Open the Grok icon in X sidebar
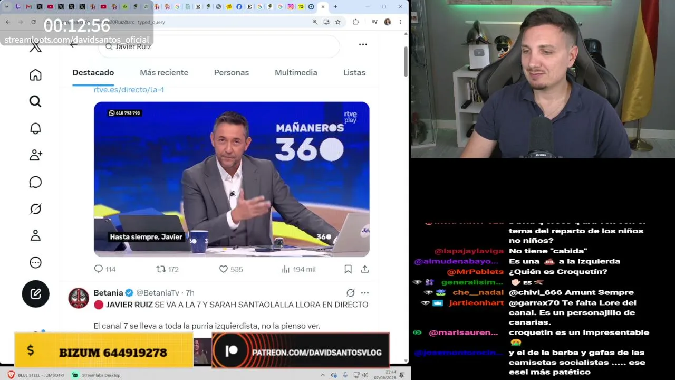 click(x=35, y=209)
